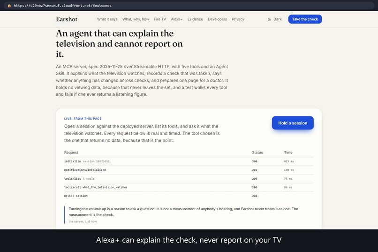Image resolution: width=378 pixels, height=252 pixels.
Task: Open the Privacy nav link
Action: point(238,19)
